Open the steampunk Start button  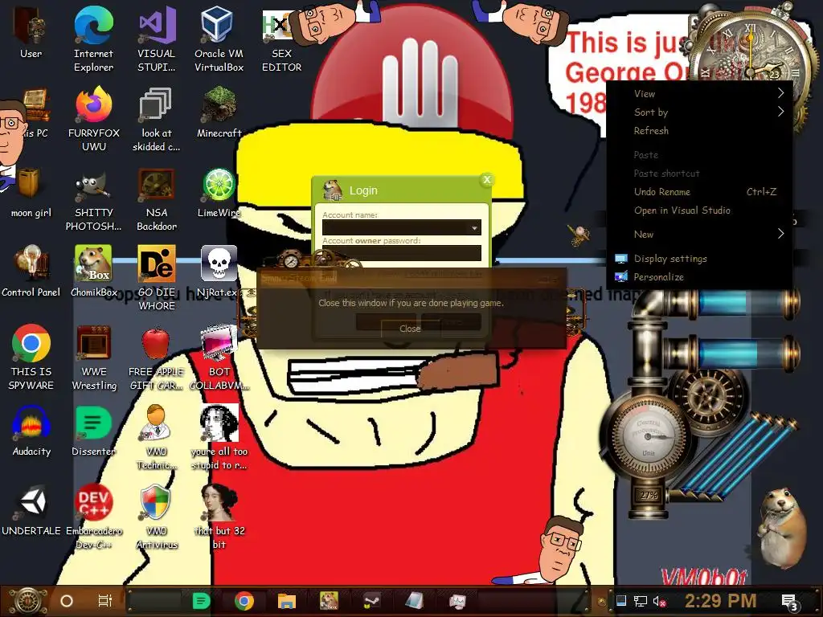[29, 601]
